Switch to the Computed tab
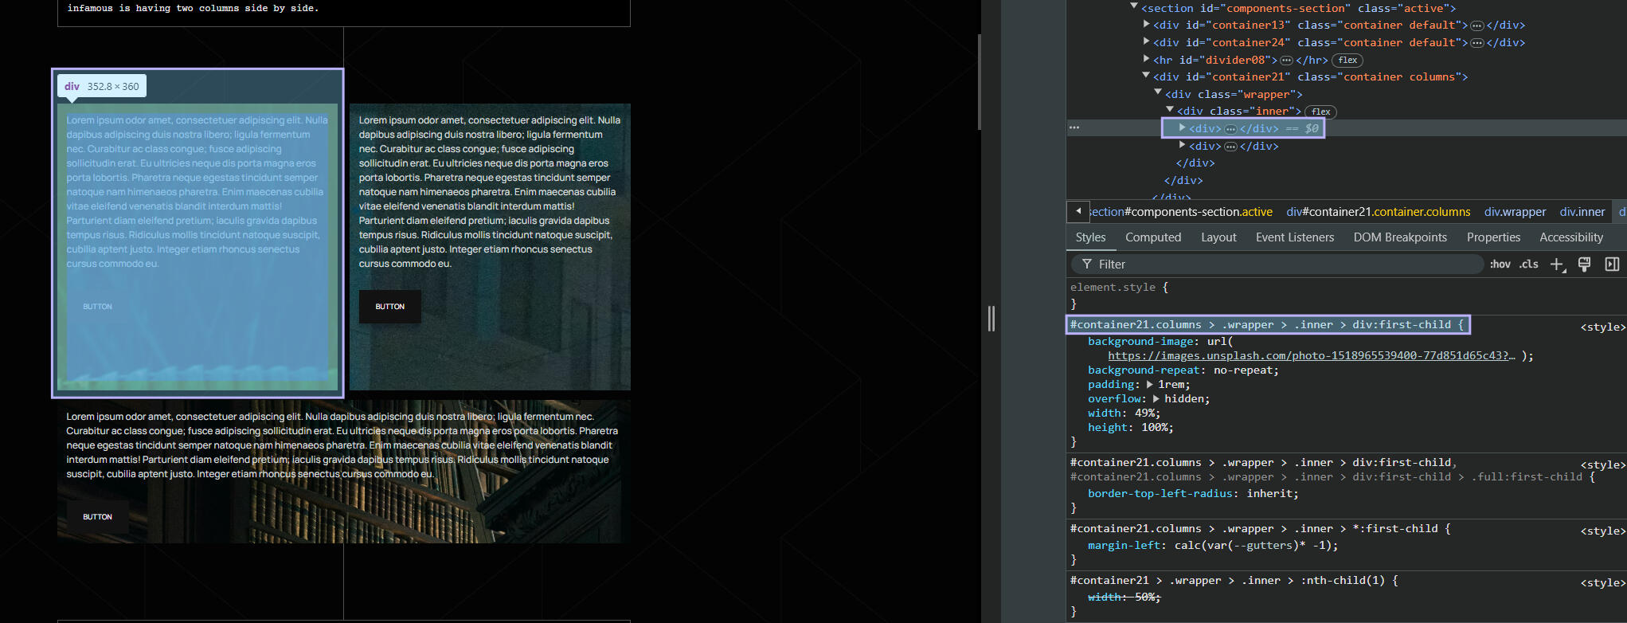 pos(1152,237)
